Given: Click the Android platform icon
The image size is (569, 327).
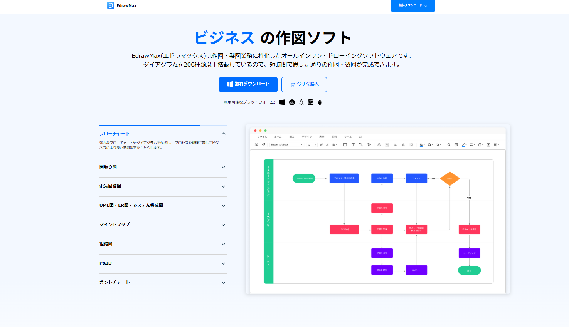Looking at the screenshot, I should click(320, 102).
